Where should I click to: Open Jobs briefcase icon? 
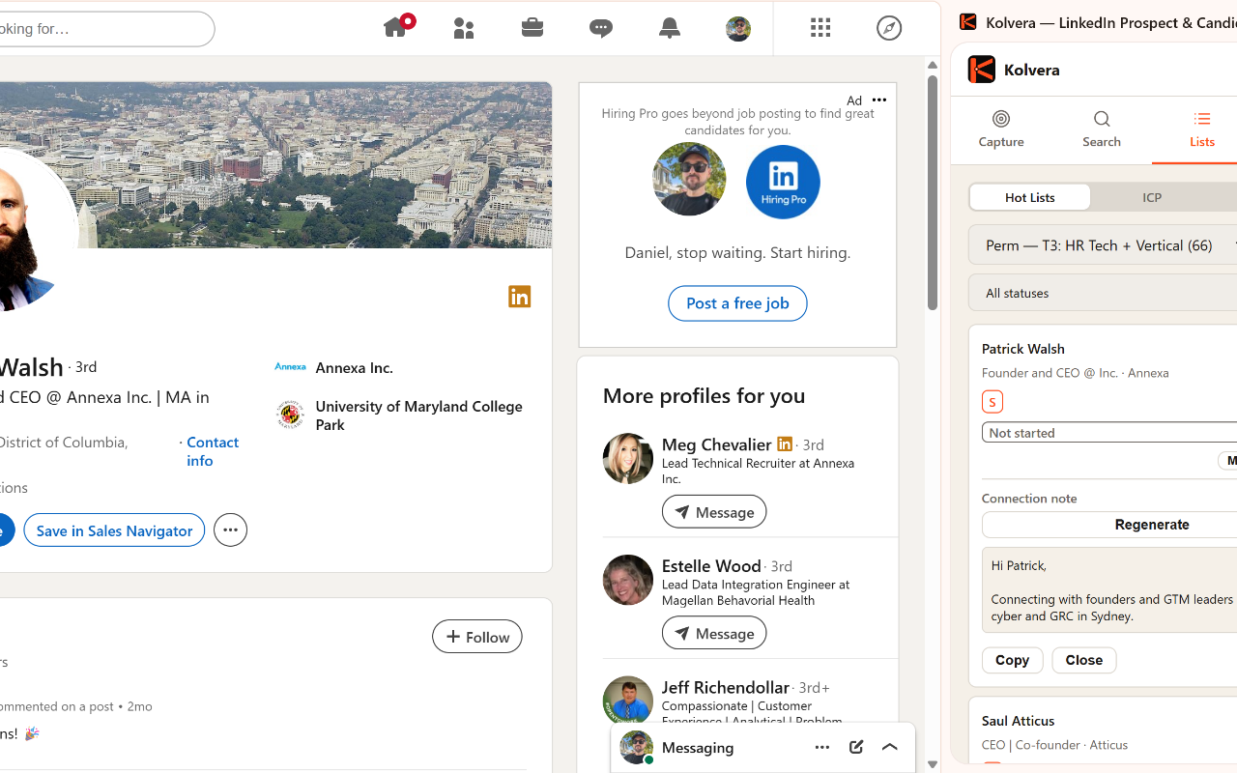click(532, 27)
